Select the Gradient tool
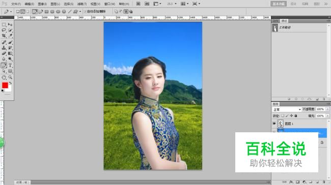331x185 pixels. tap(10, 53)
